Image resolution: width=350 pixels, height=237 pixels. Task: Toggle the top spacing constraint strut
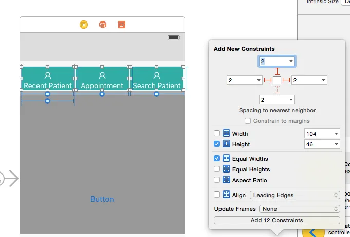277,71
